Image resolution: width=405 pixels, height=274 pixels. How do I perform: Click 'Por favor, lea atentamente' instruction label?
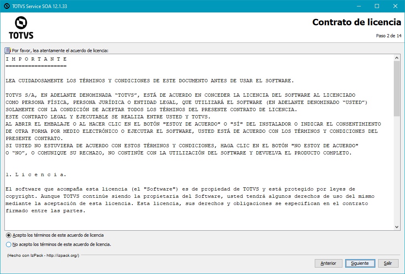[x=60, y=51]
